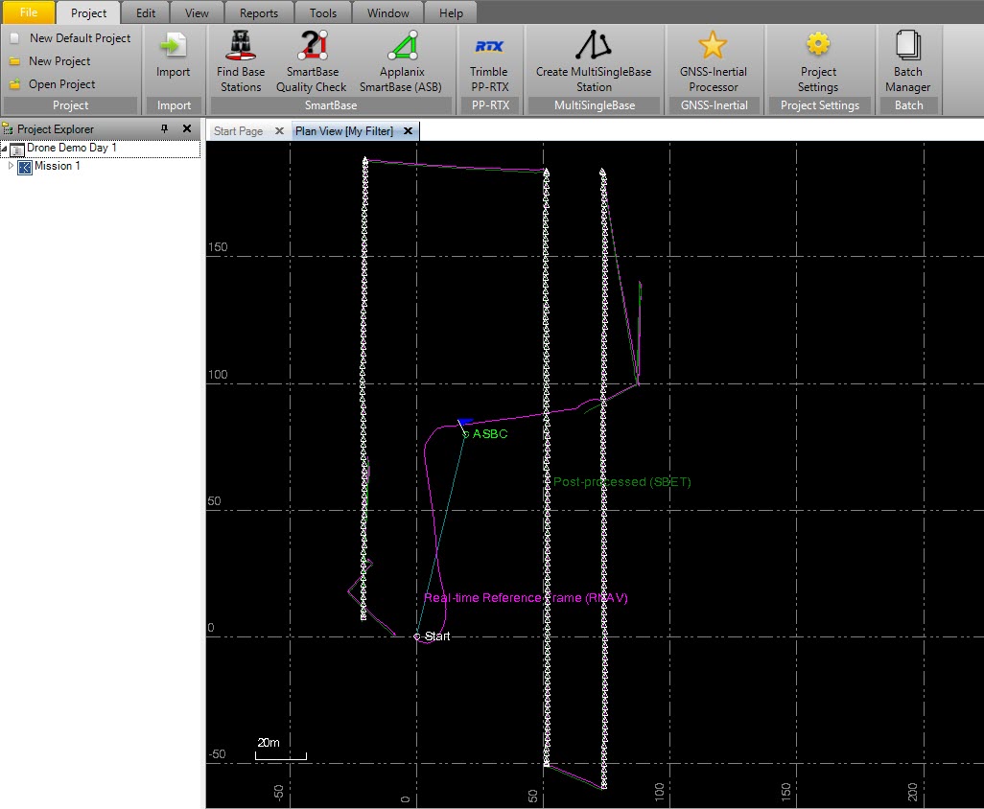
Task: Click Create MultiSingleBase Station icon
Action: pos(593,59)
